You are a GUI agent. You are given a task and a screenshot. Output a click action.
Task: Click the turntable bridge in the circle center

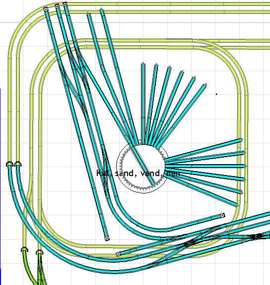click(x=143, y=166)
